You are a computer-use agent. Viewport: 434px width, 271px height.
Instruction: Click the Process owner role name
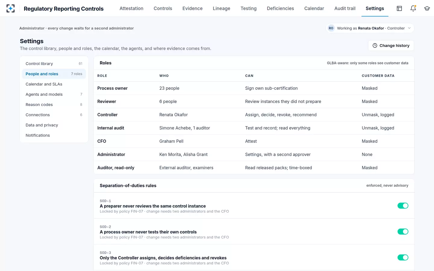(112, 88)
